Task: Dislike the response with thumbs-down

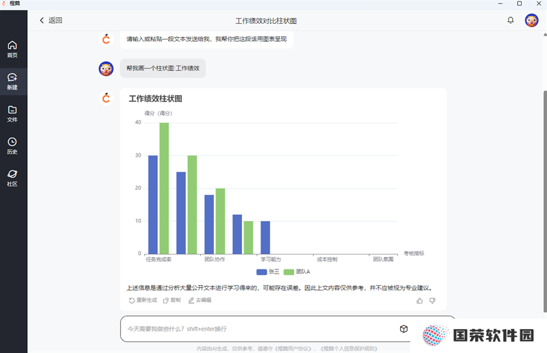Action: [x=433, y=300]
